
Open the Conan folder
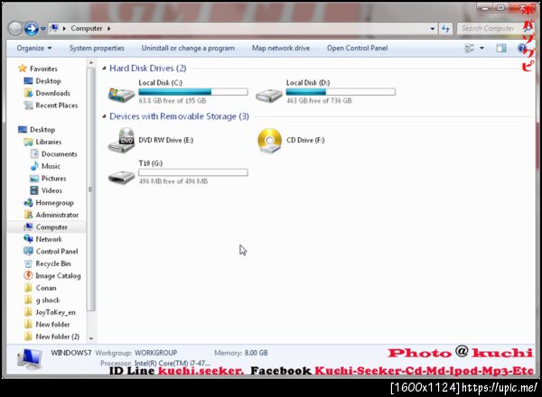[40, 288]
